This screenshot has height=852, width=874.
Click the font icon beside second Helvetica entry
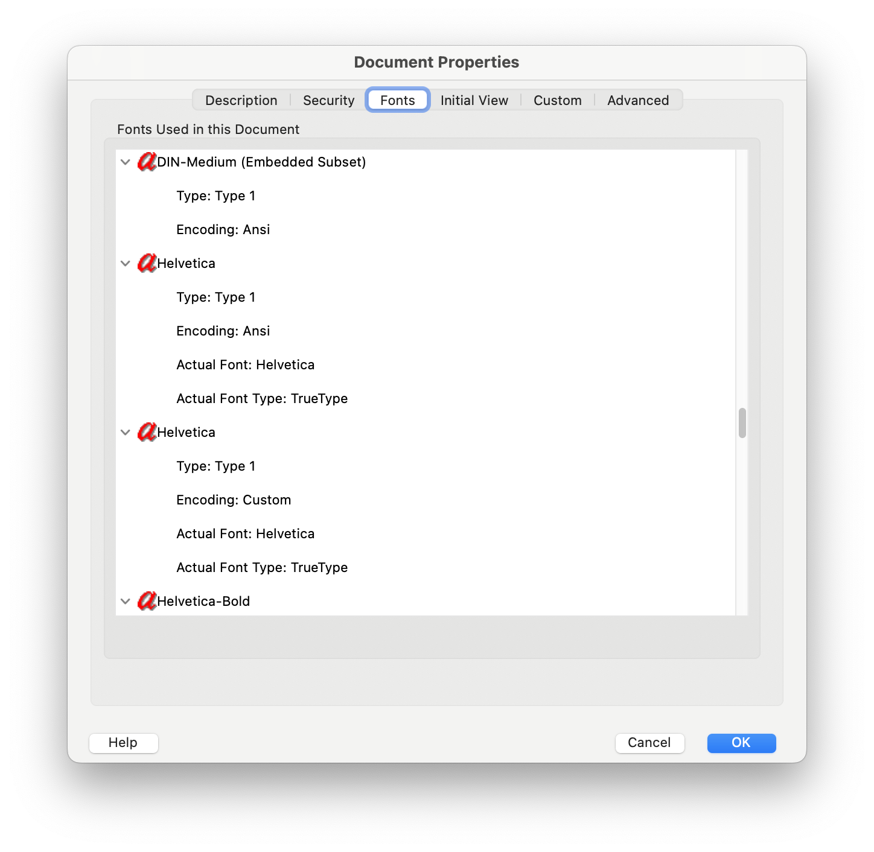coord(147,432)
